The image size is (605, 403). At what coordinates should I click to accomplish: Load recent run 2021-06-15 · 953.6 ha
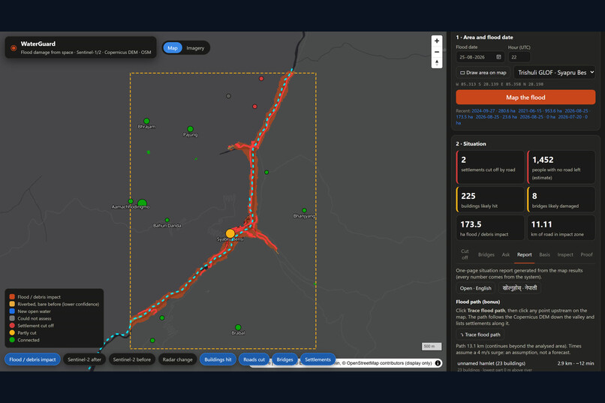540,110
